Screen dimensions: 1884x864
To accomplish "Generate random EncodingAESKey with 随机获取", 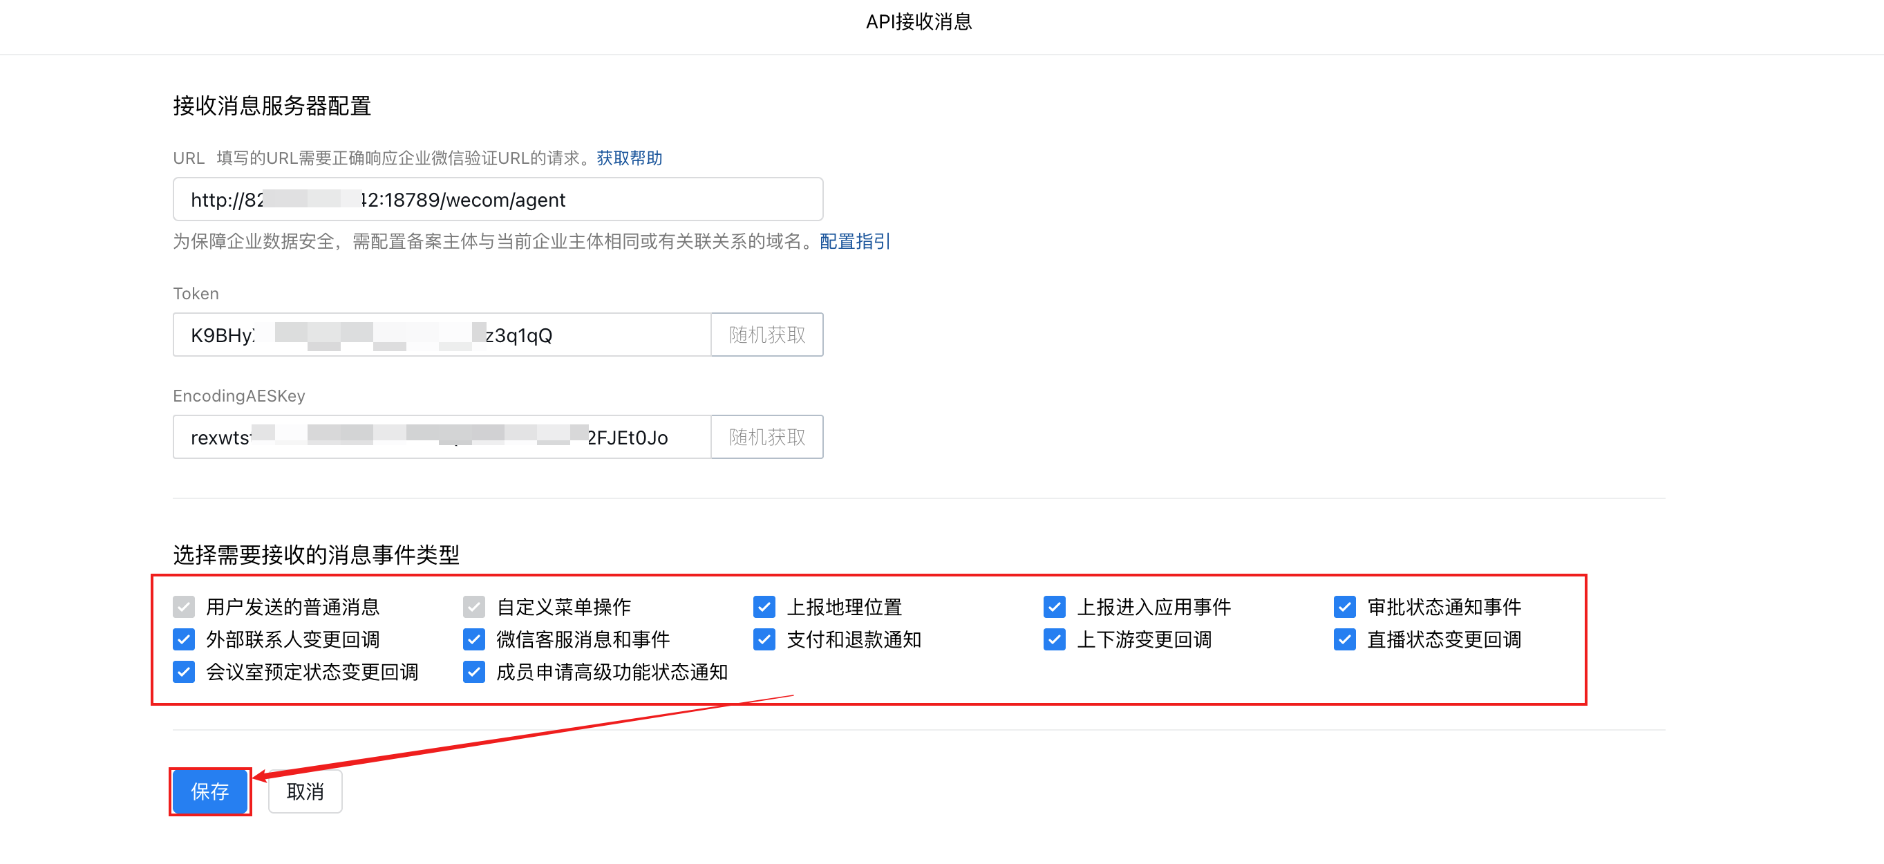I will pyautogui.click(x=766, y=438).
